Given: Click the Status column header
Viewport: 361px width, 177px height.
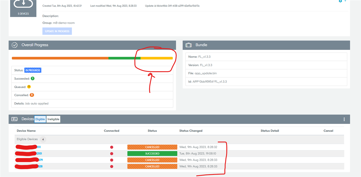Looking at the screenshot, I should (x=152, y=131).
